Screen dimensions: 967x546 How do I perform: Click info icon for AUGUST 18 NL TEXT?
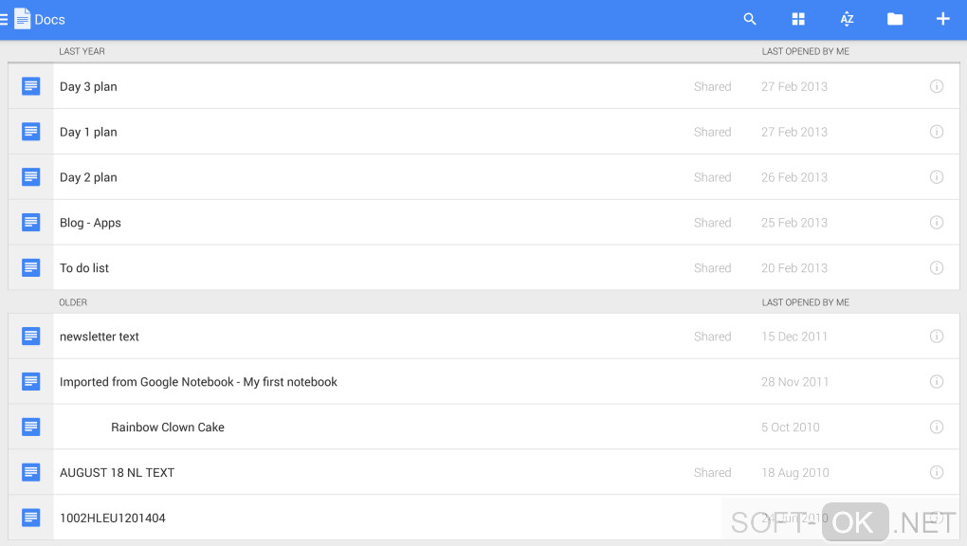tap(937, 472)
